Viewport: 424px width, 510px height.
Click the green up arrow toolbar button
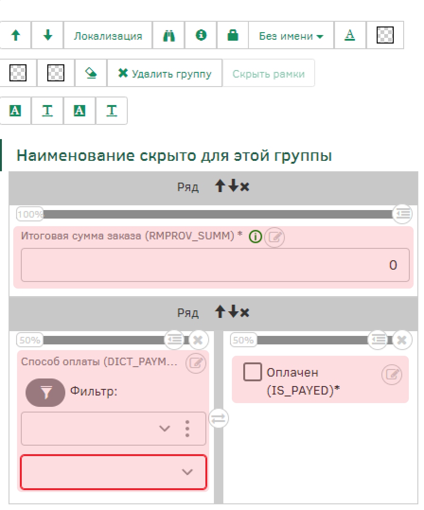(x=16, y=35)
